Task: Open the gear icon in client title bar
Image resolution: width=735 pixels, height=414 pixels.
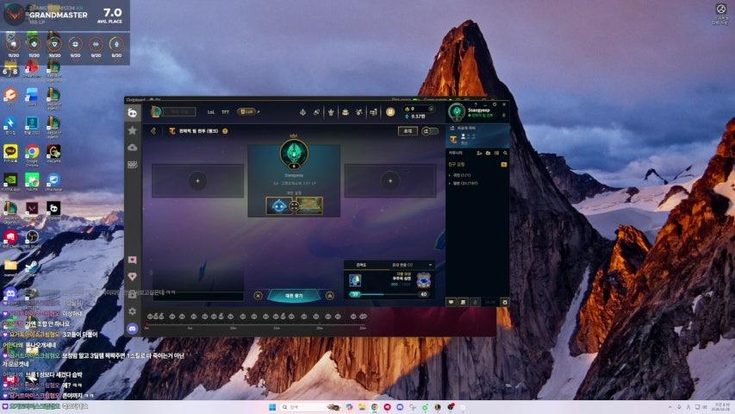Action: click(495, 104)
